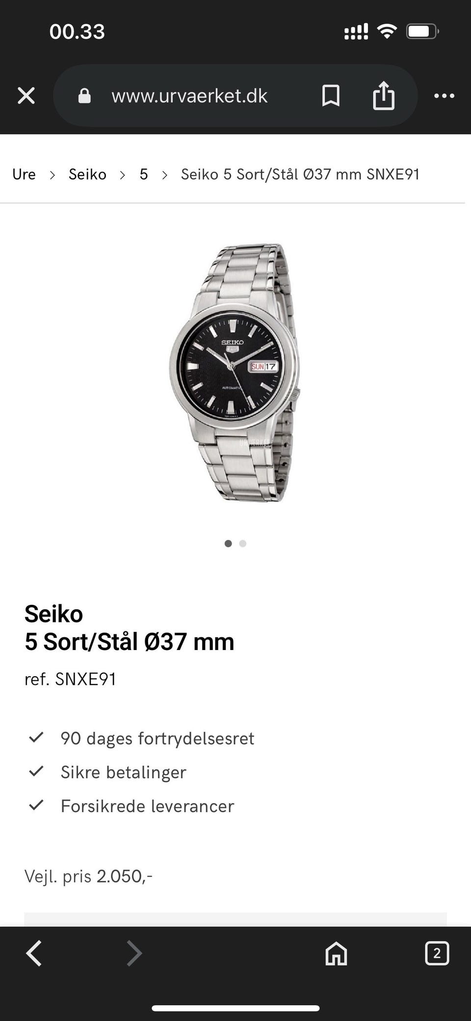The width and height of the screenshot is (471, 1021).
Task: Tap the lock icon beside the URL
Action: point(84,96)
